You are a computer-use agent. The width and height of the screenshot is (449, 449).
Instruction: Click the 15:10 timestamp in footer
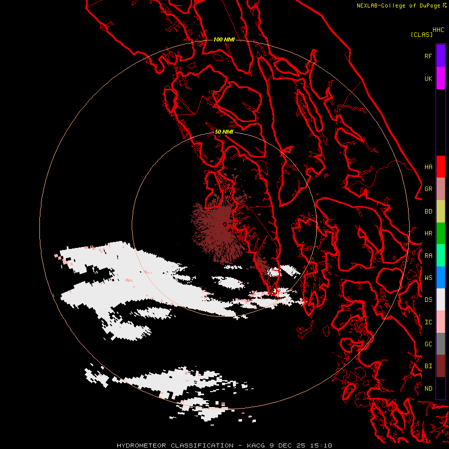point(321,446)
